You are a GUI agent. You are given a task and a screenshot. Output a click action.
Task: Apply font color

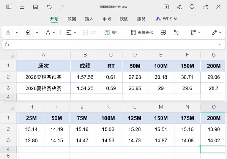(x=8, y=32)
